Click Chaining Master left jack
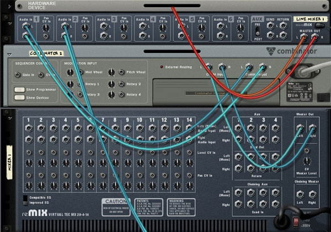 tap(300, 194)
